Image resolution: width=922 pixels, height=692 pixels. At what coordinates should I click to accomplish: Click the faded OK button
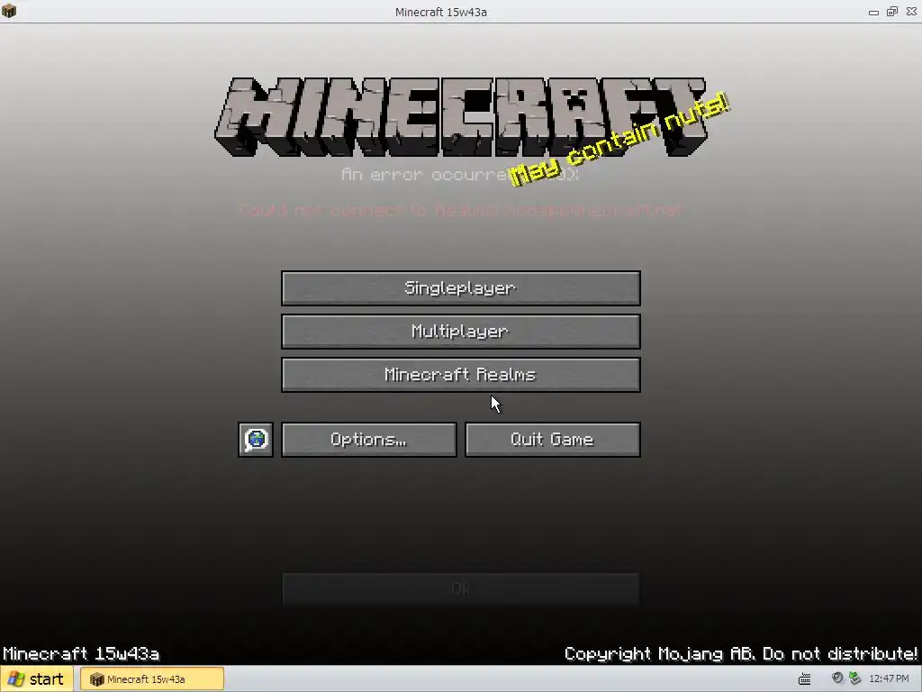pos(460,589)
